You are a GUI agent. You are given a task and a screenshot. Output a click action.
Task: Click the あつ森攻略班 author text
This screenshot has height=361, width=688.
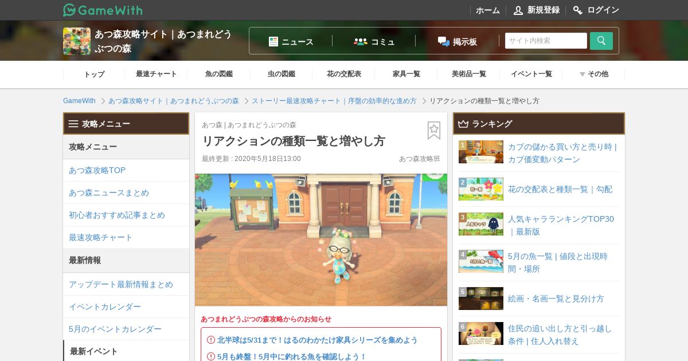(x=420, y=159)
